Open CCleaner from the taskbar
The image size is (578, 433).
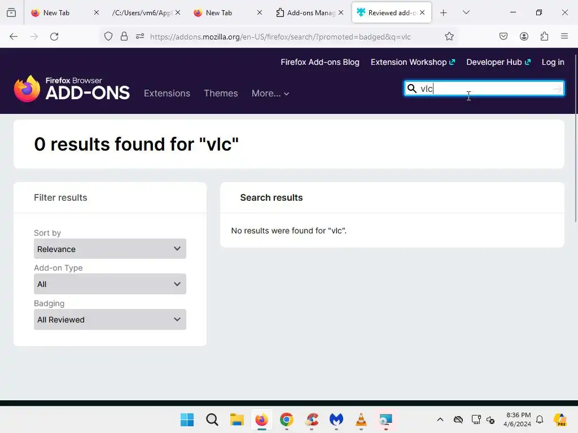pyautogui.click(x=312, y=419)
